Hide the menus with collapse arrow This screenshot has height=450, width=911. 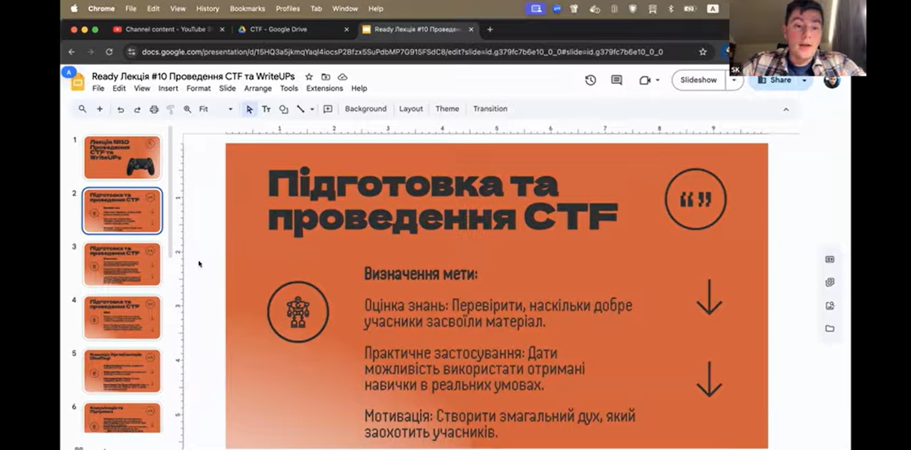[x=785, y=109]
